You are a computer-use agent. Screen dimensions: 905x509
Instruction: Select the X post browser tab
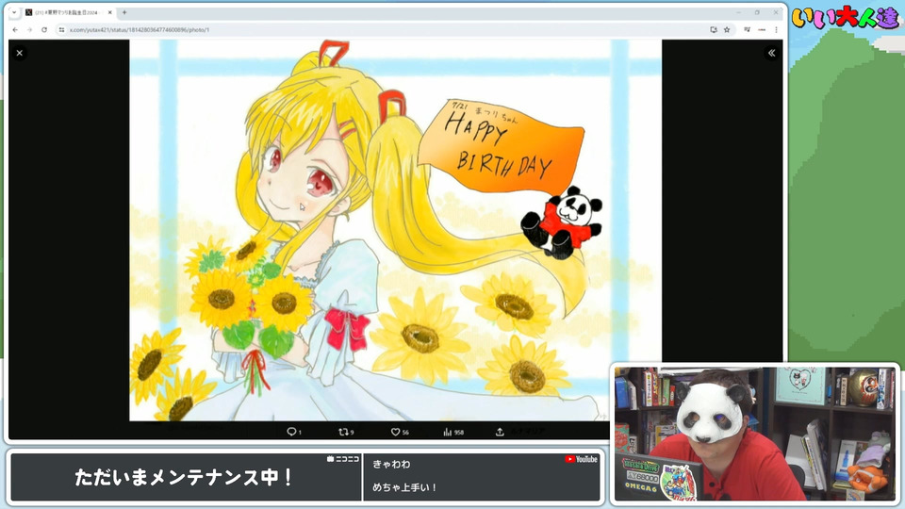(x=68, y=12)
